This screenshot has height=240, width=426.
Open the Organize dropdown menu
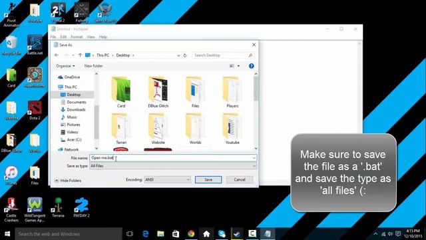point(65,66)
